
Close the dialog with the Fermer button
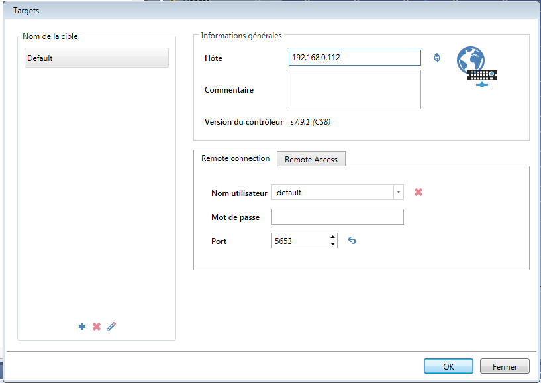coord(505,366)
